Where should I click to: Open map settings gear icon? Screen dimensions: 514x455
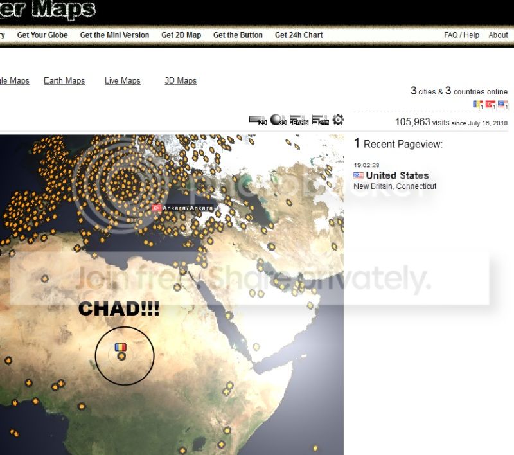coord(338,120)
